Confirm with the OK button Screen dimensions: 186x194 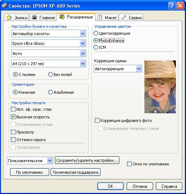pos(110,186)
